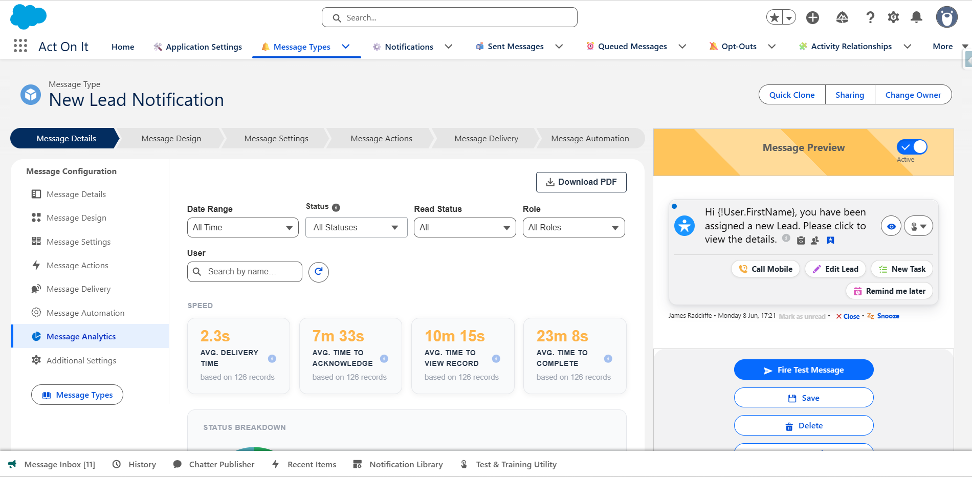Switch to the Message Settings path step
This screenshot has width=972, height=477.
(276, 138)
